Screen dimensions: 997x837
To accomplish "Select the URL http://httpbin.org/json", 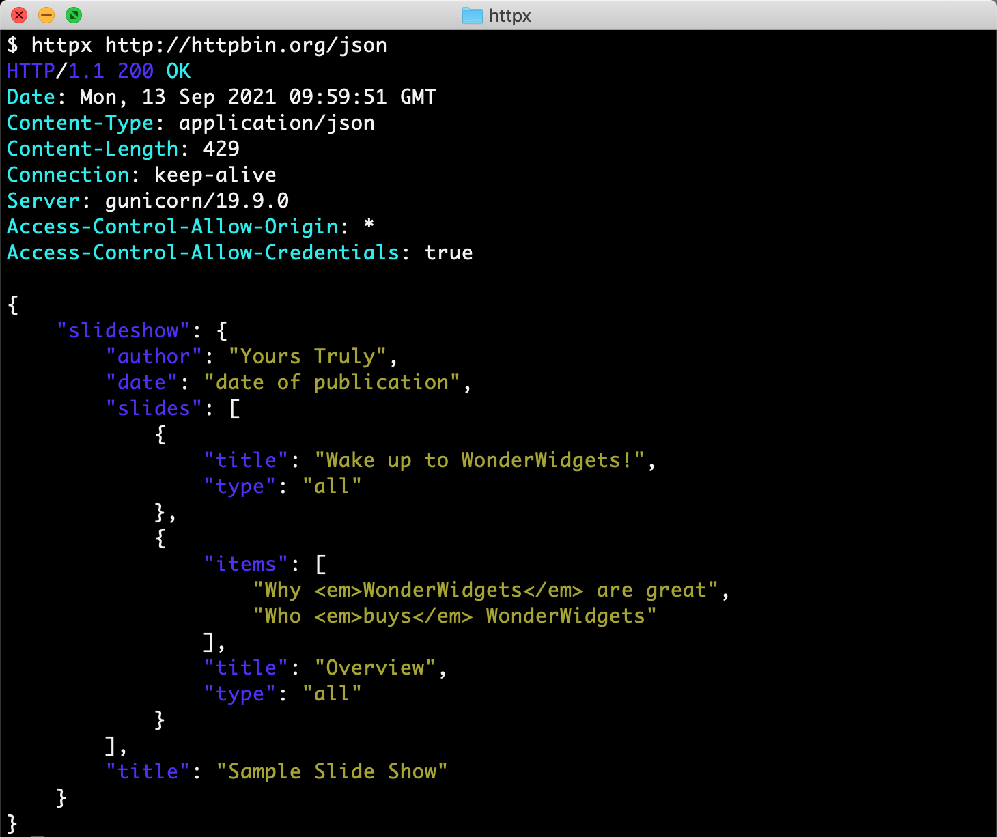I will click(x=246, y=45).
